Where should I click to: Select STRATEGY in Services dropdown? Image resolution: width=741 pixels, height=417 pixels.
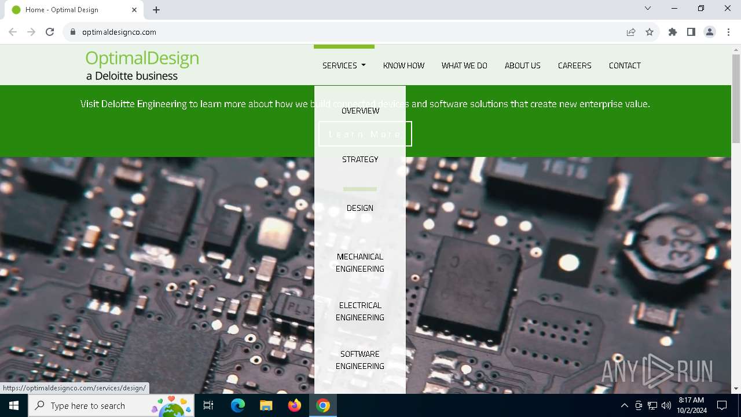point(360,159)
